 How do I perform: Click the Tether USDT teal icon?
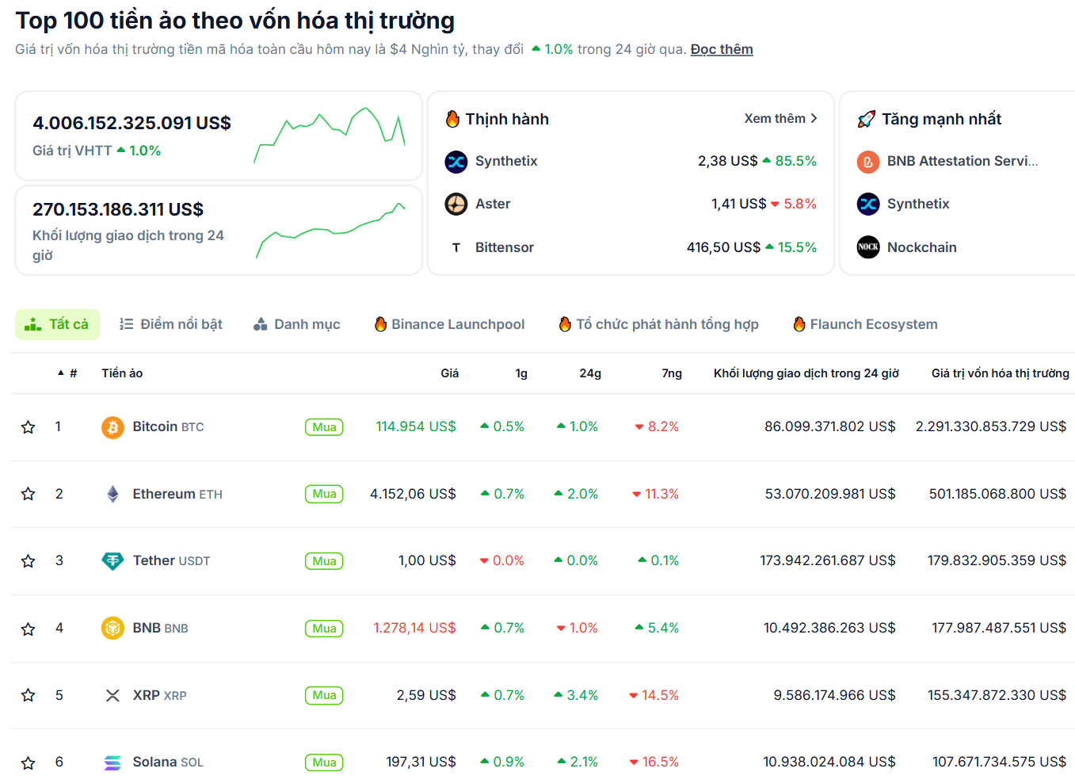click(x=112, y=560)
